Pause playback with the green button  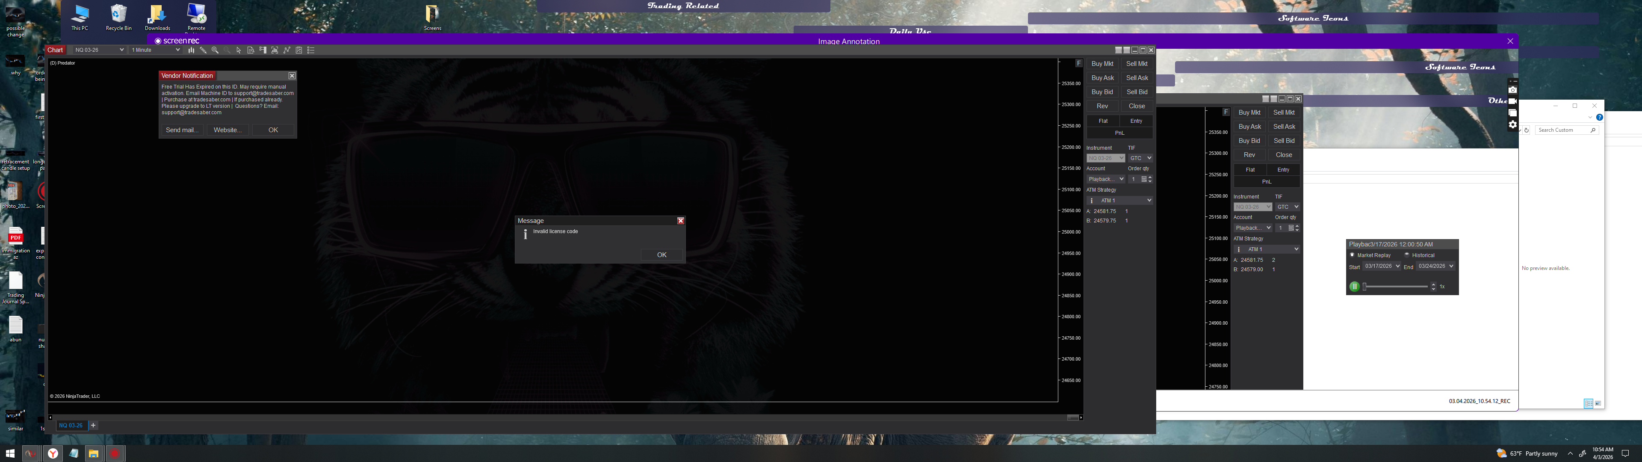(1355, 287)
